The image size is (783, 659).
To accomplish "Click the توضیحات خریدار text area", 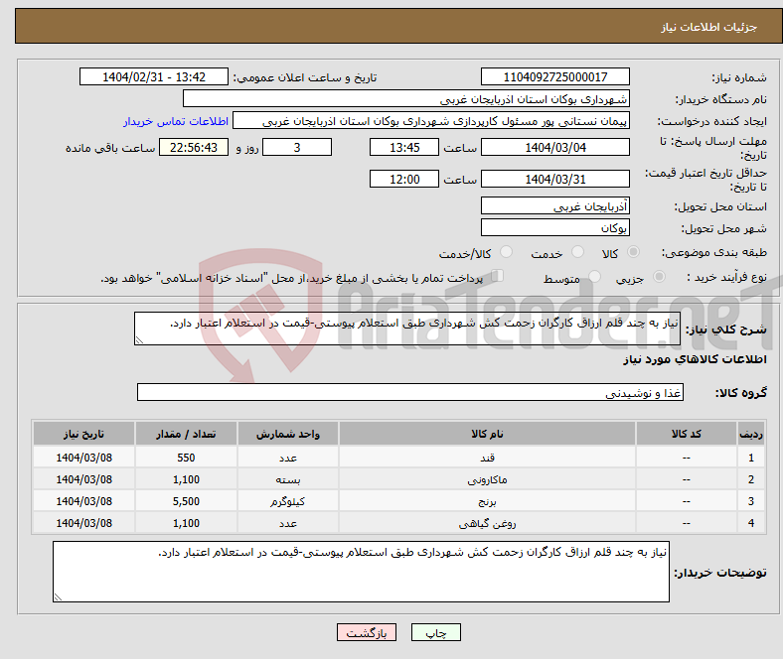I will (360, 571).
